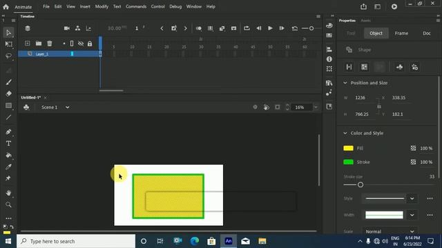Viewport: 442px width, 248px height.
Task: Select the Asset Warp pin tool
Action: 8,178
